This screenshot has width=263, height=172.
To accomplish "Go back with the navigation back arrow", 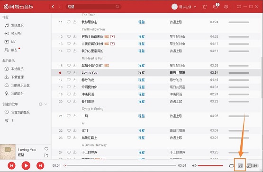I will coord(53,7).
